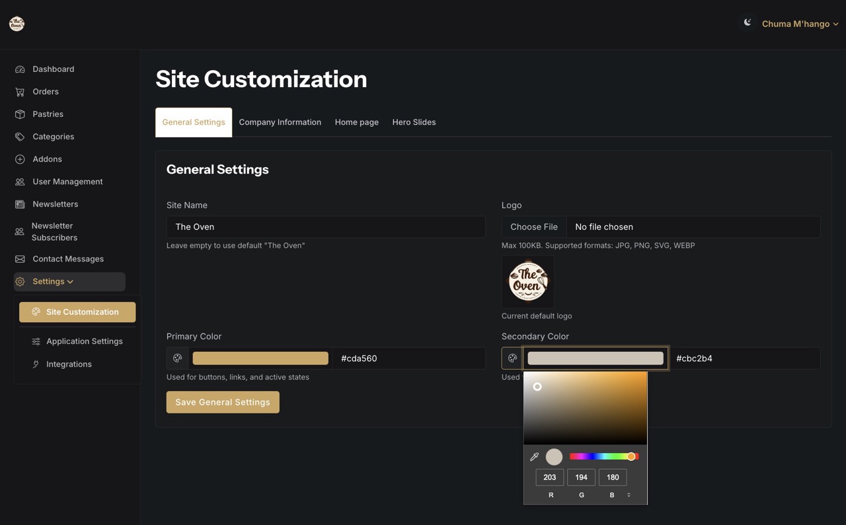Open Application Settings in the sidebar
The height and width of the screenshot is (525, 846).
point(84,341)
